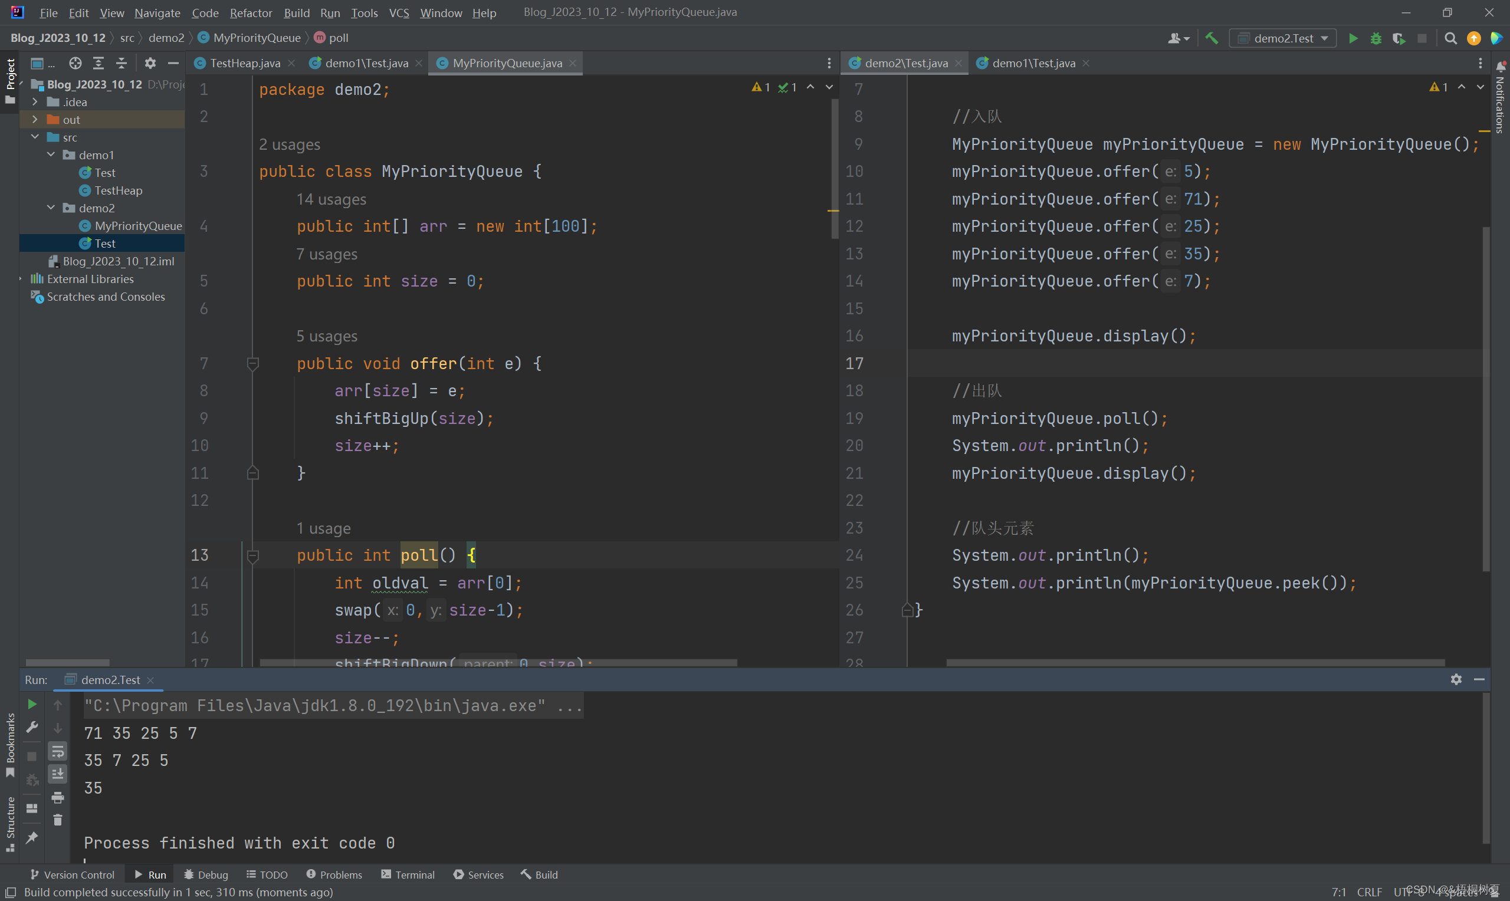This screenshot has width=1510, height=901.
Task: Open Notifications side panel
Action: click(x=1501, y=97)
